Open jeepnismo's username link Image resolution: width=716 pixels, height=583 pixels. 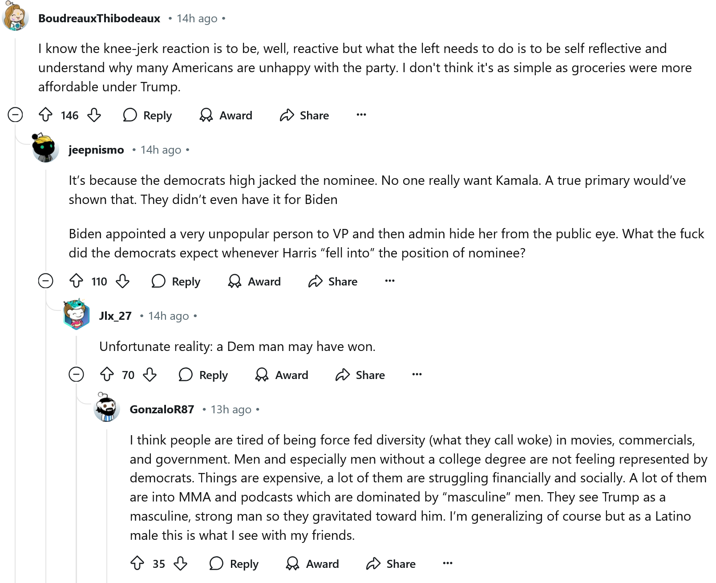(96, 150)
